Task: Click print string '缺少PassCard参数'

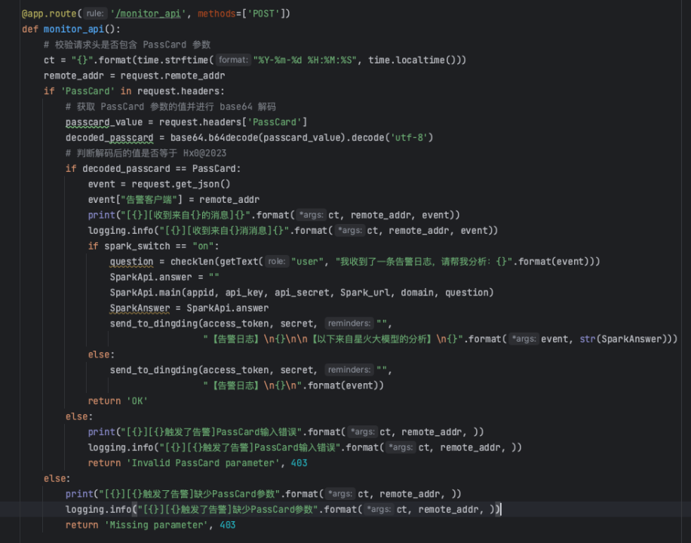Action: pos(189,494)
